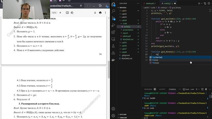Expand the Lab01 folder

124,11
